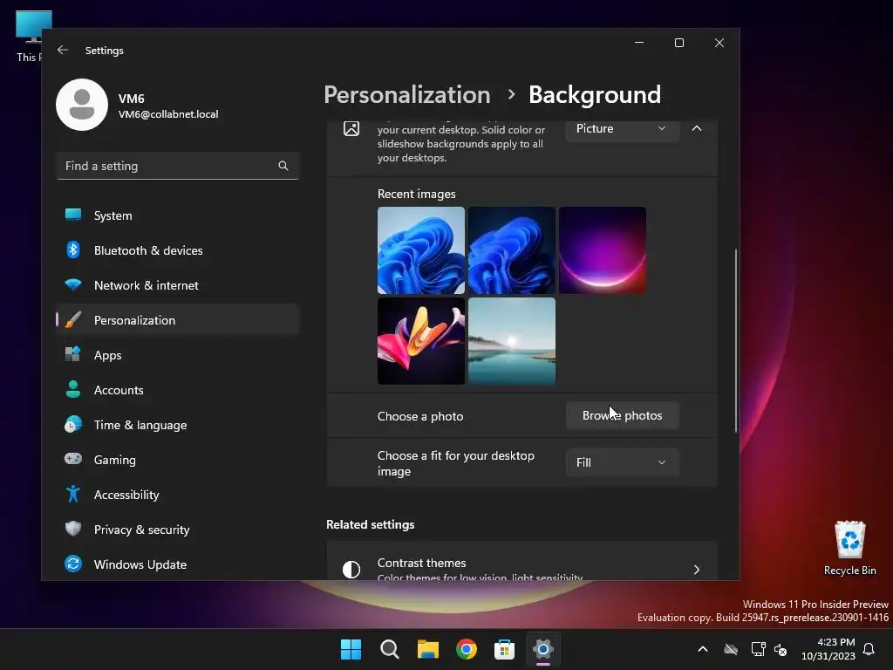This screenshot has height=670, width=893.
Task: Click the Find a setting search field
Action: coord(178,166)
